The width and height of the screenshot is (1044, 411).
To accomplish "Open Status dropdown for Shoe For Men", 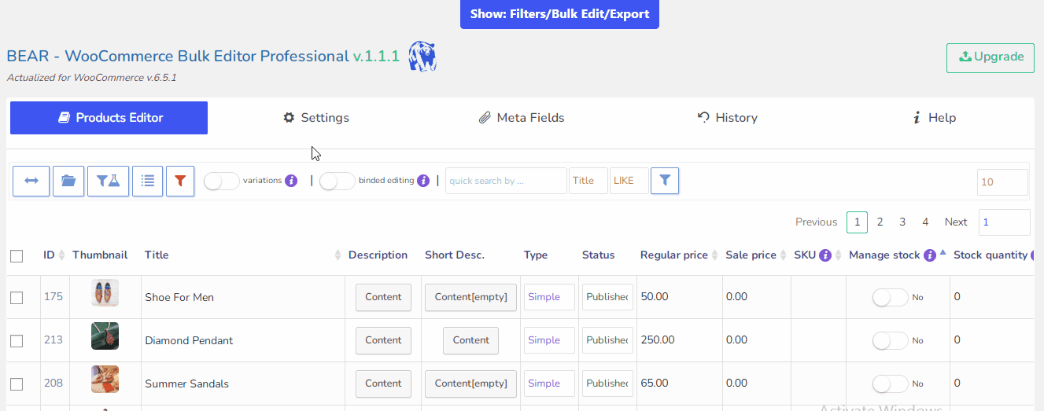I will coord(607,297).
